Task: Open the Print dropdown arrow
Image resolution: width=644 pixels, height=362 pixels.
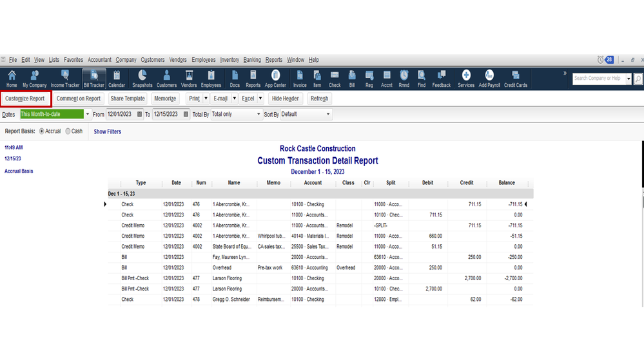Action: click(x=206, y=99)
